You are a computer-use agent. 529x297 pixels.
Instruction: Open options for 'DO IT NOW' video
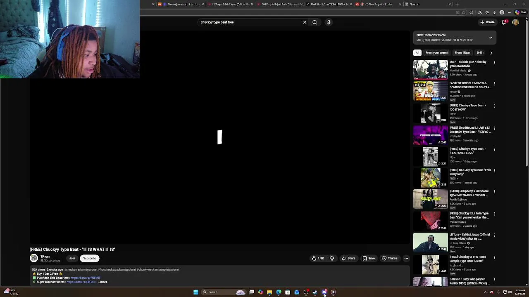494,106
